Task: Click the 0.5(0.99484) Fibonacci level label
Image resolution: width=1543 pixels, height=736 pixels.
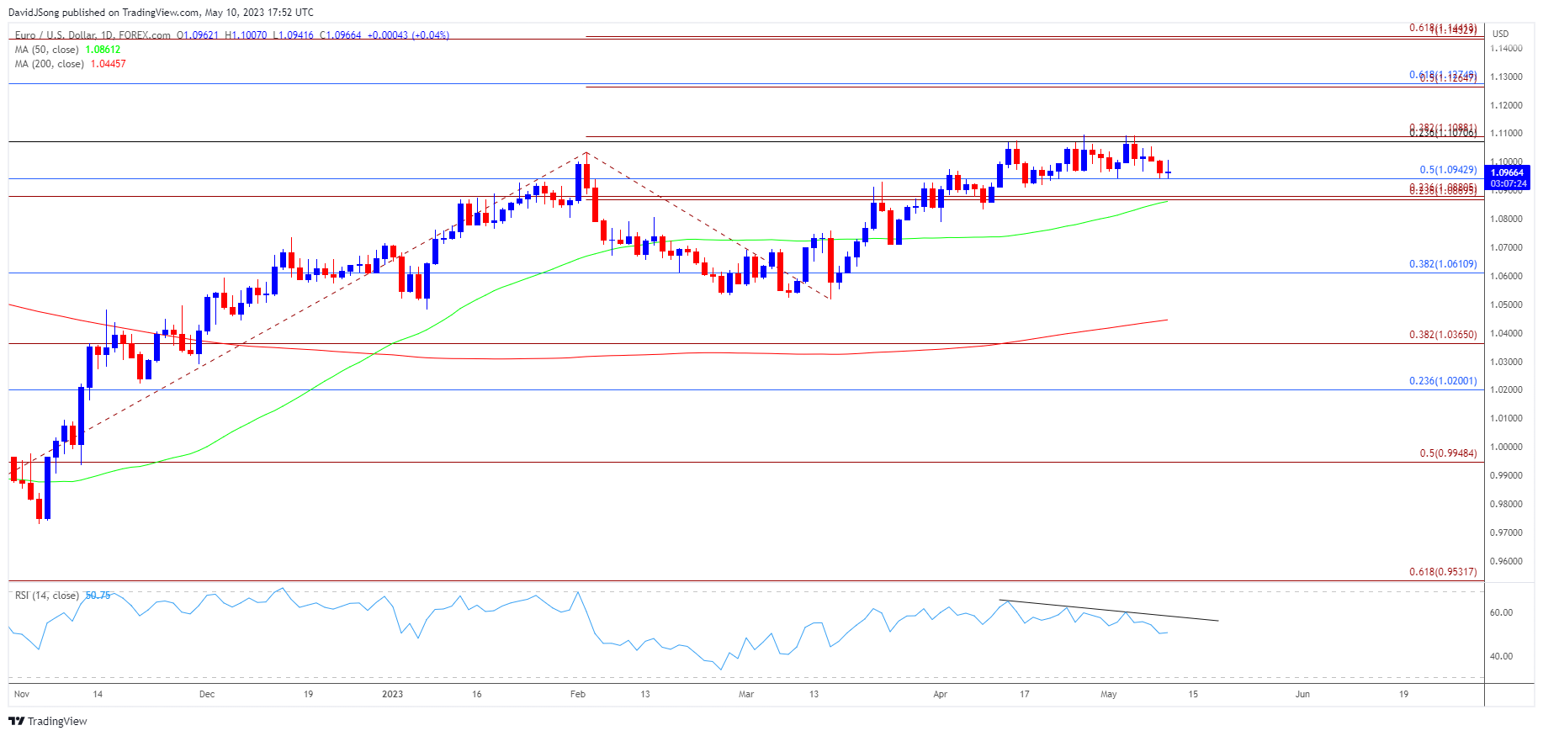Action: (x=1447, y=453)
